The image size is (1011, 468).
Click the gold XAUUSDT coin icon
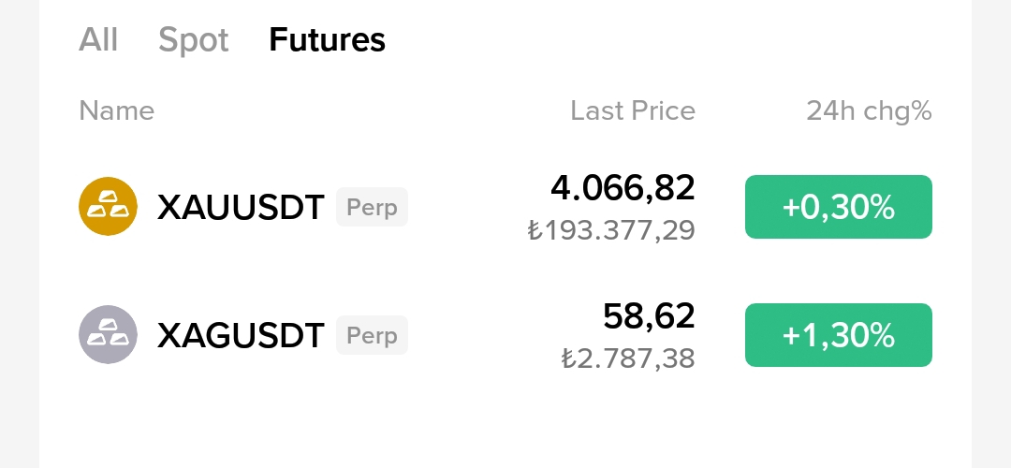(x=108, y=206)
